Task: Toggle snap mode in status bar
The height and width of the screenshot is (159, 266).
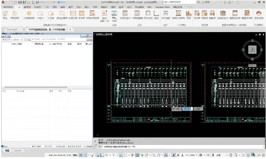Action: click(x=85, y=155)
